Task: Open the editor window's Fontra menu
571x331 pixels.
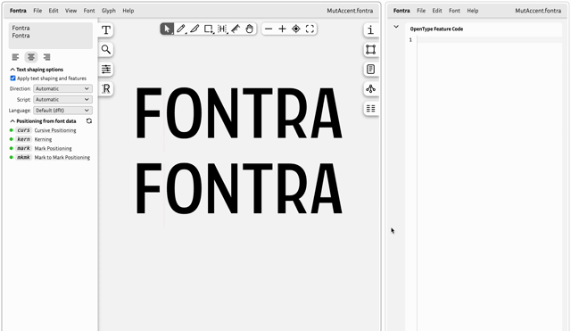Action: tap(18, 11)
